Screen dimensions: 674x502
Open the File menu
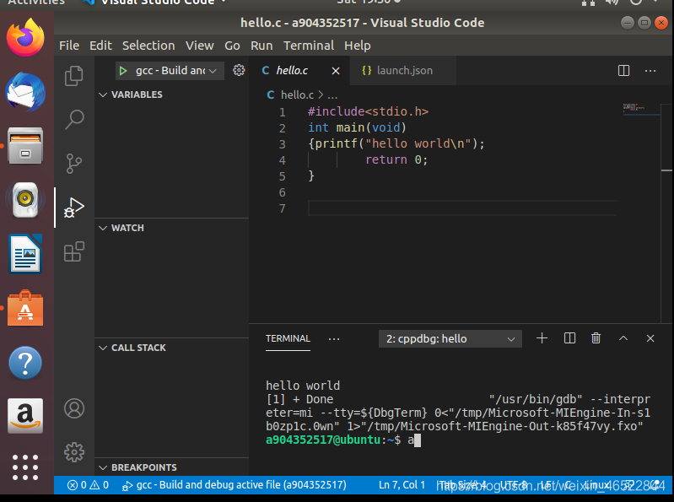pyautogui.click(x=69, y=46)
